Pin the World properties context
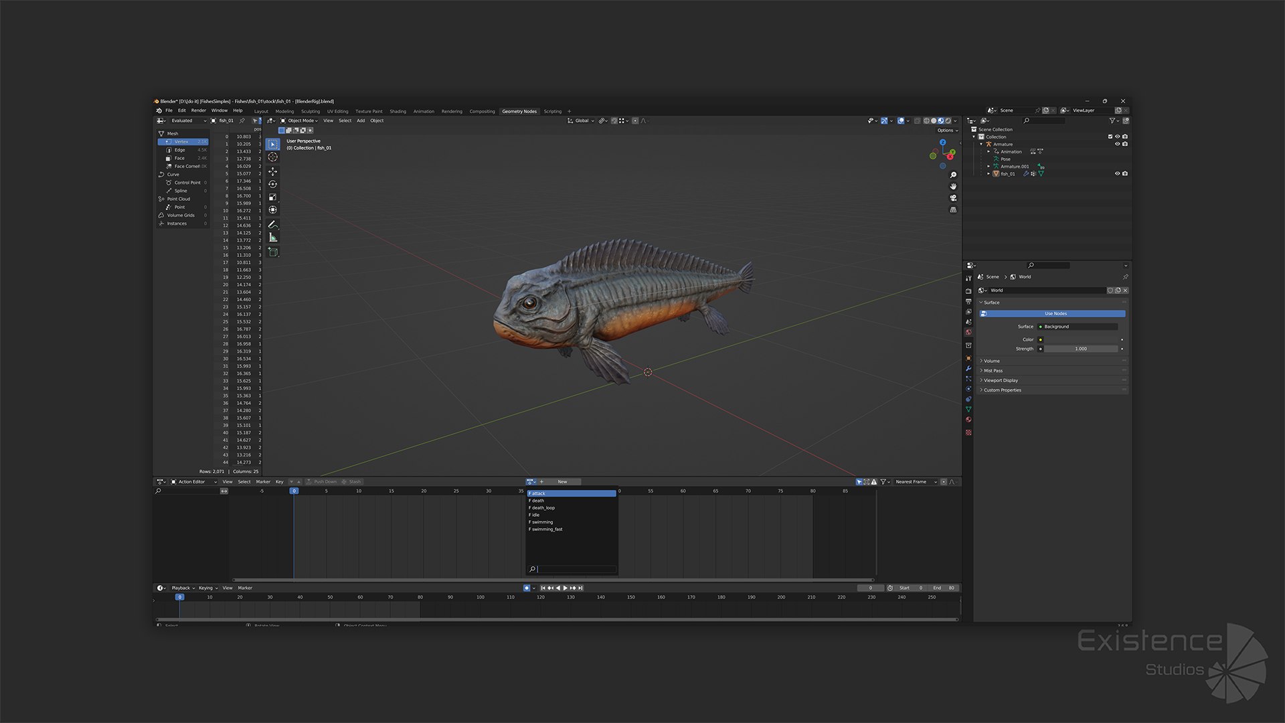The image size is (1285, 723). (1125, 277)
